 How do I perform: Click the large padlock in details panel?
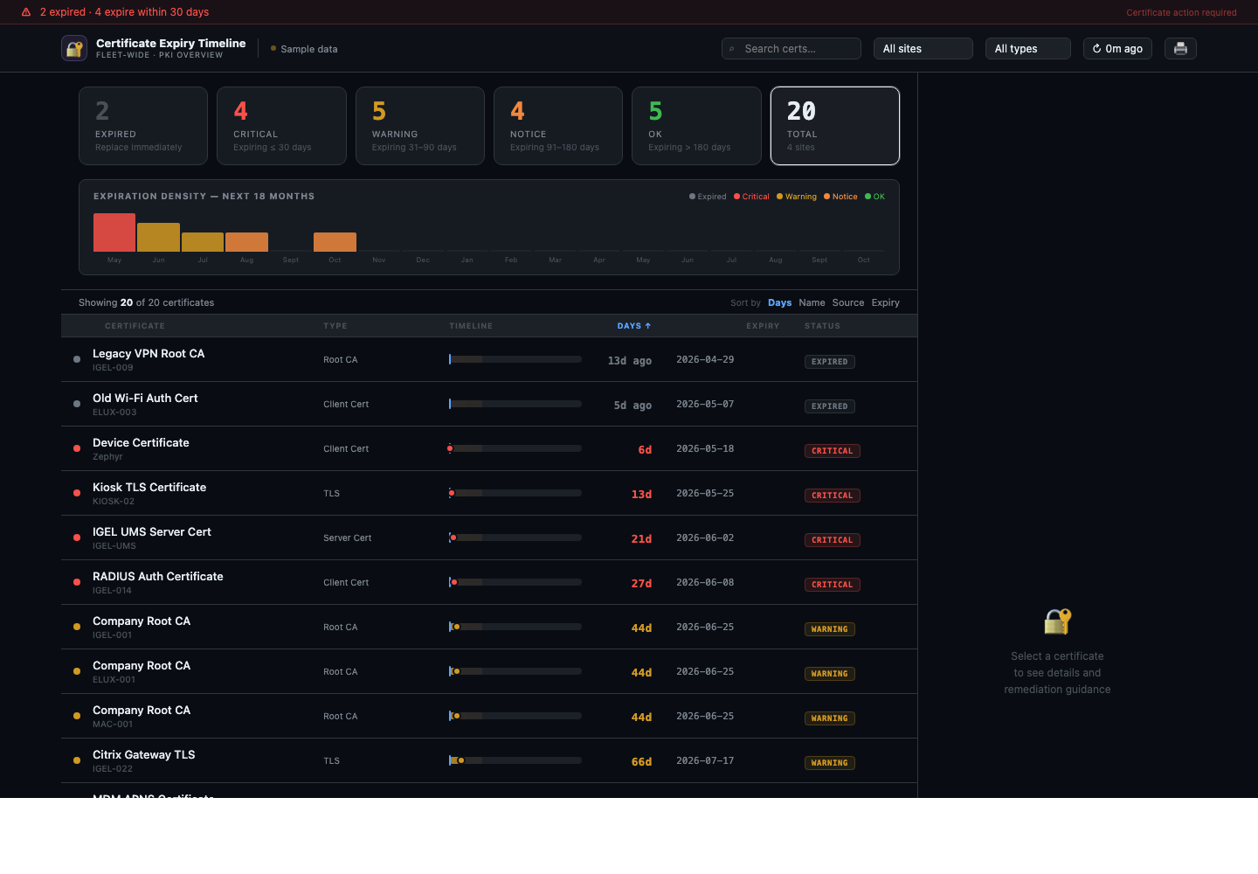click(x=1057, y=621)
